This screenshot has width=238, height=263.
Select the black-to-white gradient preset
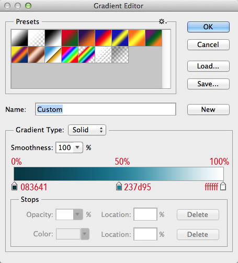[53, 38]
